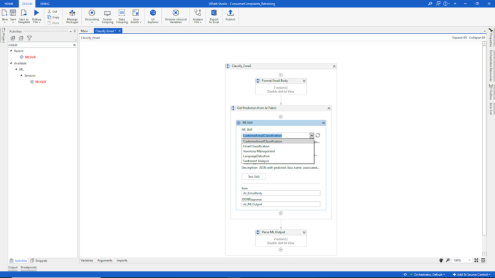Click the mlskill activities search box
495x278 pixels.
[40, 45]
